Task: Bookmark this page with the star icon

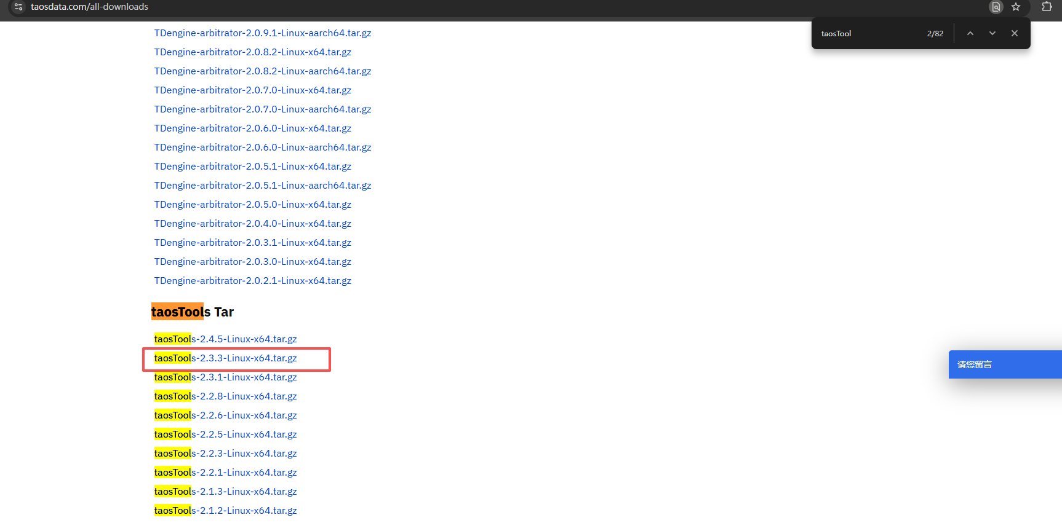Action: 1016,7
